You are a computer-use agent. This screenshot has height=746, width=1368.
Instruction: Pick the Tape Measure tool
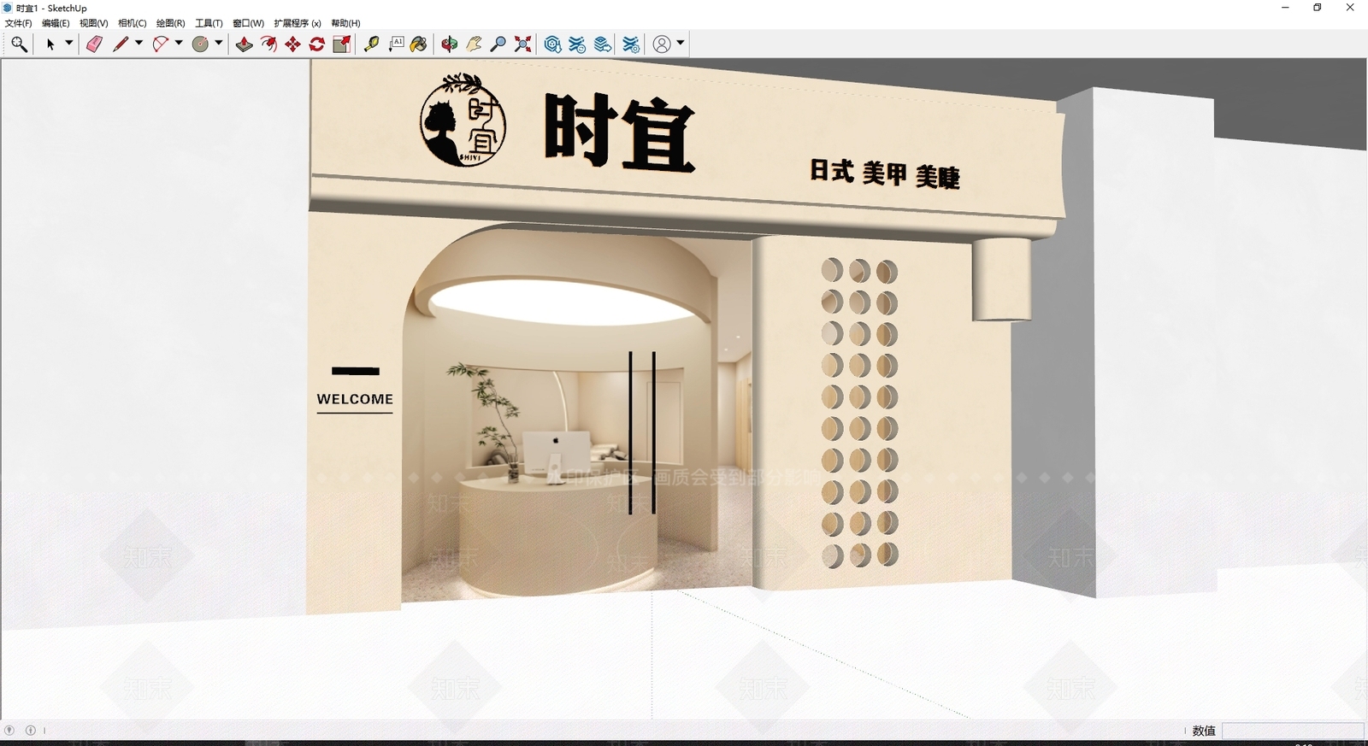(372, 44)
